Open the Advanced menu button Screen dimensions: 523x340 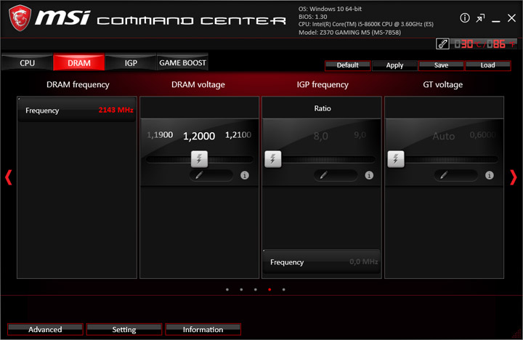45,329
